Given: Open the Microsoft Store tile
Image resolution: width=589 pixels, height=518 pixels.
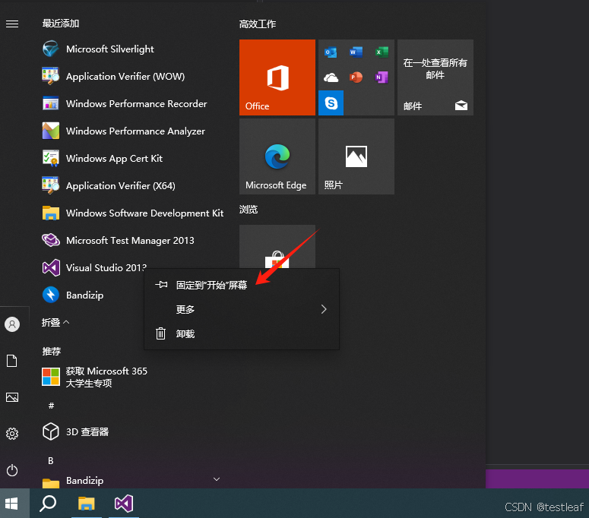Looking at the screenshot, I should click(x=277, y=247).
